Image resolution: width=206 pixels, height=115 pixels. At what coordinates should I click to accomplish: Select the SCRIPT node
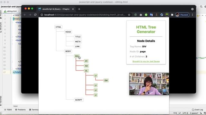pyautogui.click(x=79, y=100)
